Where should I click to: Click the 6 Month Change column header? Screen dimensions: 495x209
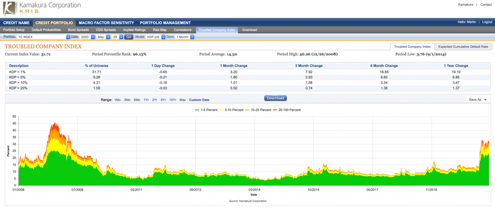[x=384, y=66]
